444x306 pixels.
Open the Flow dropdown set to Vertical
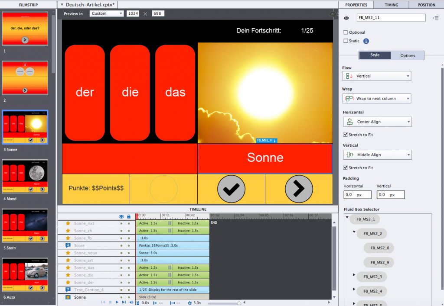(376, 76)
